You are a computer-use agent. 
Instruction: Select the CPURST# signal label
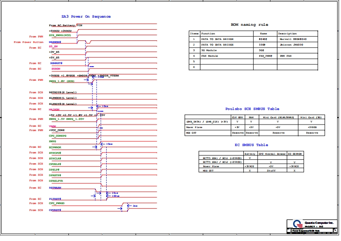click(55, 210)
